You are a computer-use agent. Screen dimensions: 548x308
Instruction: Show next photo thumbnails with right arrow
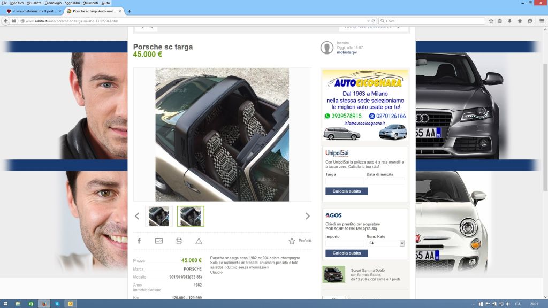[x=308, y=216]
